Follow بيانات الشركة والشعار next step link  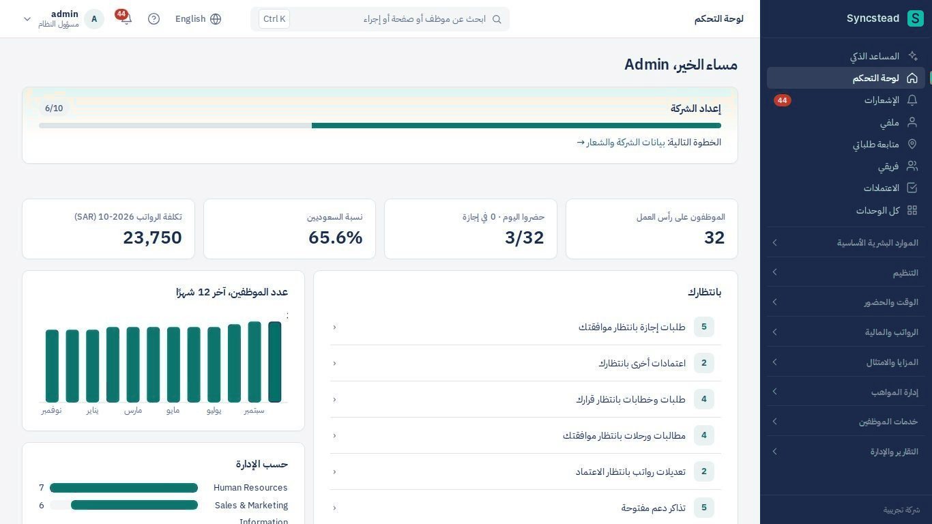(620, 143)
